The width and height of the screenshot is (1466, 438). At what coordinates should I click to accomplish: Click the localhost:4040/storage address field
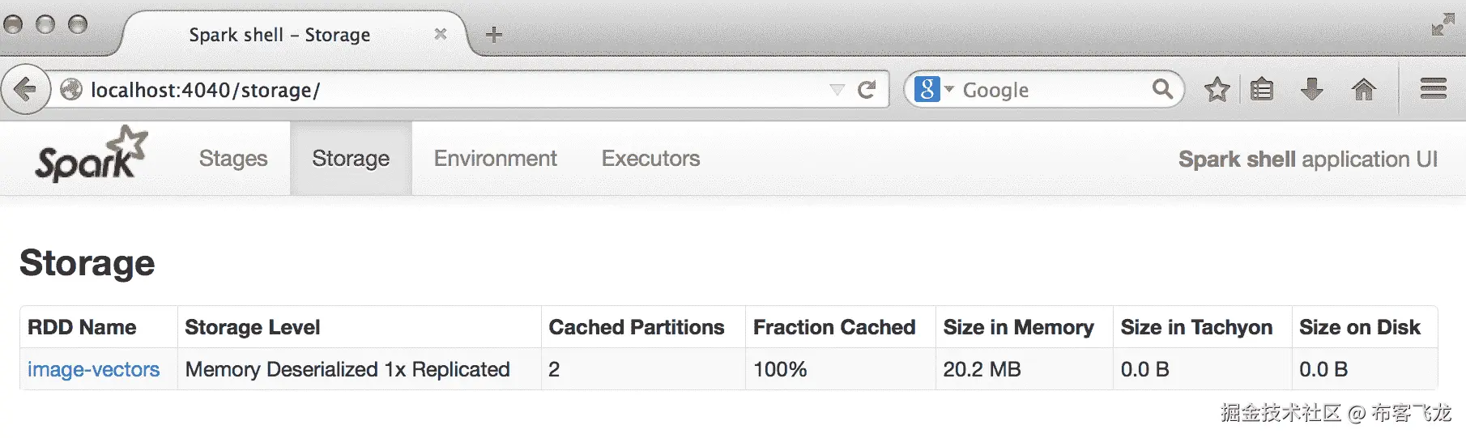tap(405, 89)
